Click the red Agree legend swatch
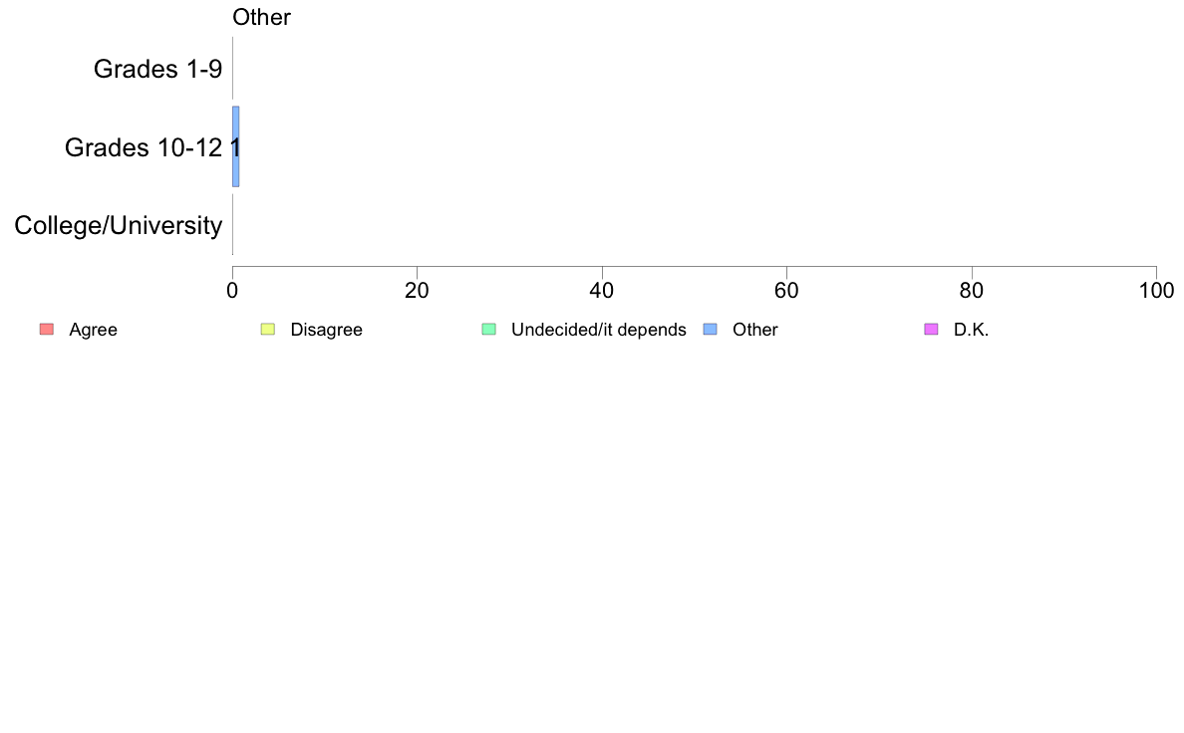1184x733 pixels. [x=47, y=329]
